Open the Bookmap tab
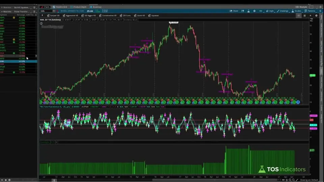Viewport: 324px width, 182px height. tap(96, 7)
